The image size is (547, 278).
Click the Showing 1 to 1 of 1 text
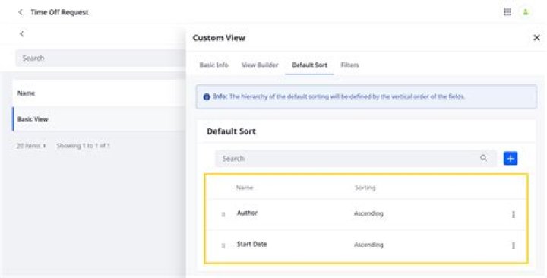(x=84, y=146)
